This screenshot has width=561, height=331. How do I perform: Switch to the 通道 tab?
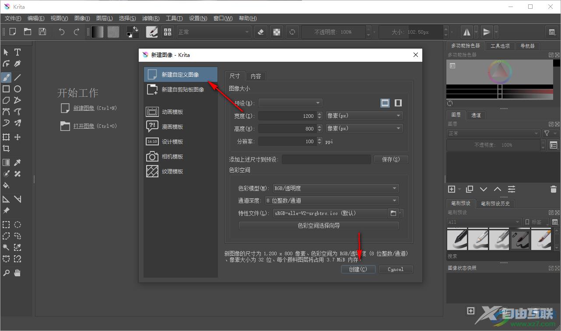[x=476, y=115]
